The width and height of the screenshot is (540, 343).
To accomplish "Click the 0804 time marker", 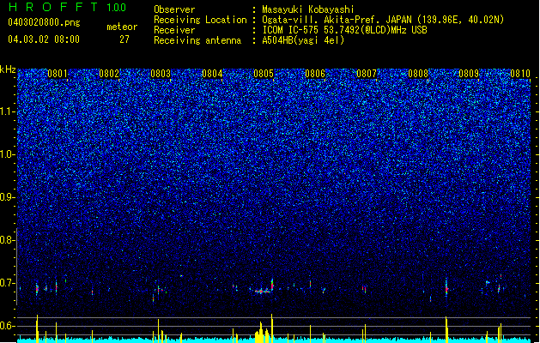I will pos(212,74).
